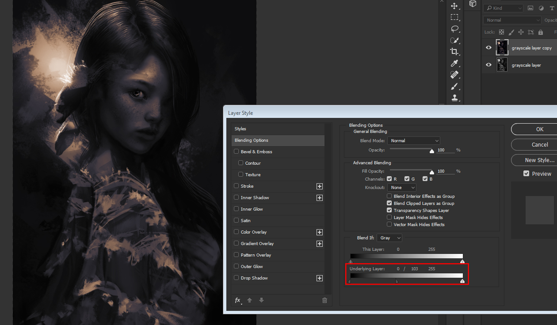Uncheck Blend Clipped Layers as Group
Image resolution: width=557 pixels, height=325 pixels.
pyautogui.click(x=389, y=203)
